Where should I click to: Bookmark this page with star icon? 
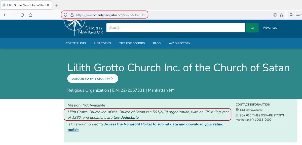point(282,15)
